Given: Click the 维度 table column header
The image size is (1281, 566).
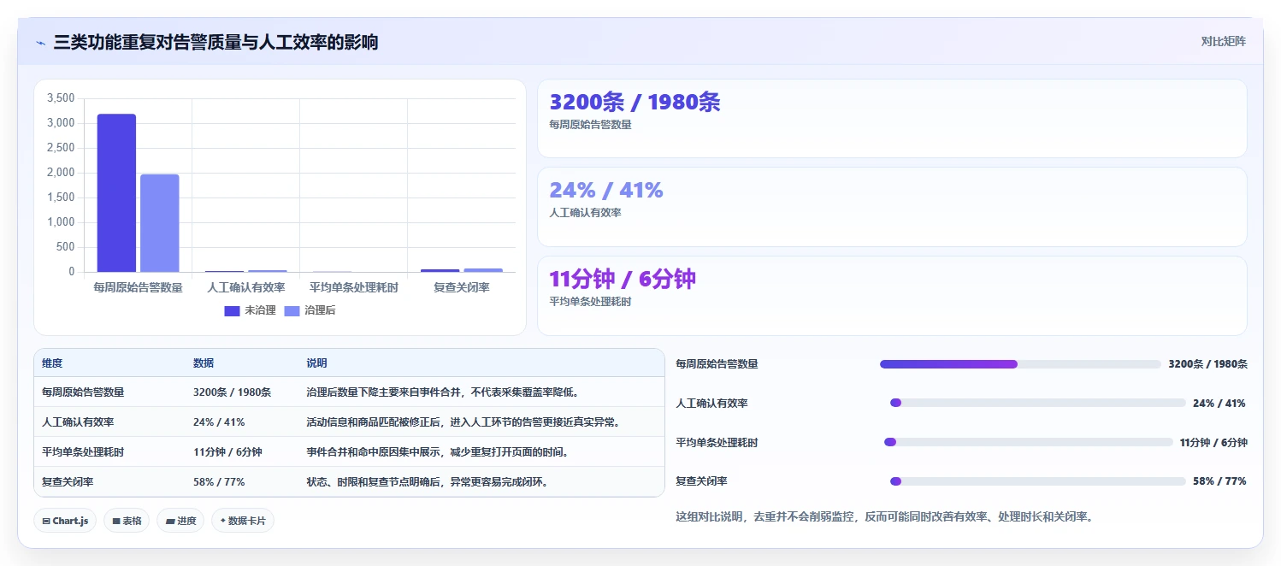Looking at the screenshot, I should 52,363.
